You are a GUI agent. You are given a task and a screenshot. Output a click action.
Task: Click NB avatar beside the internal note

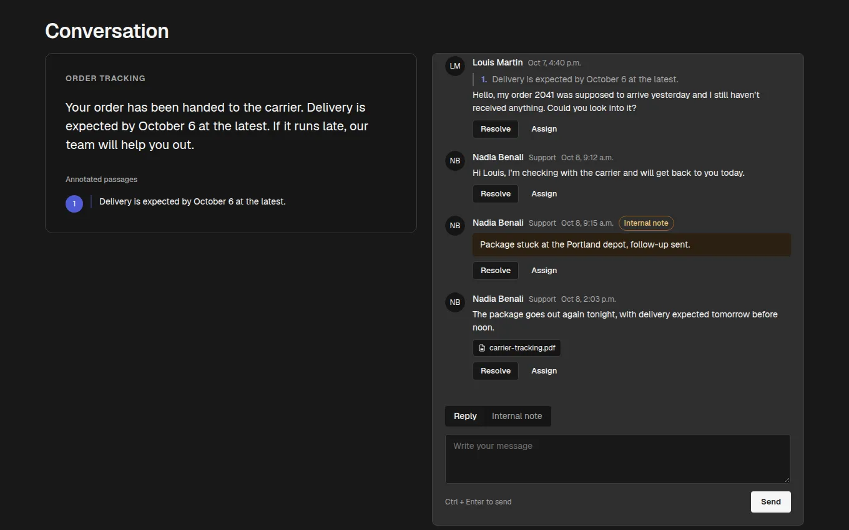tap(455, 226)
